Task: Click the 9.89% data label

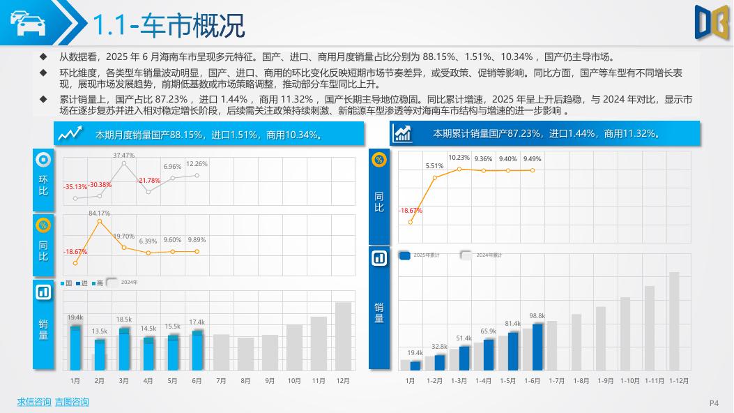Action: (x=197, y=240)
